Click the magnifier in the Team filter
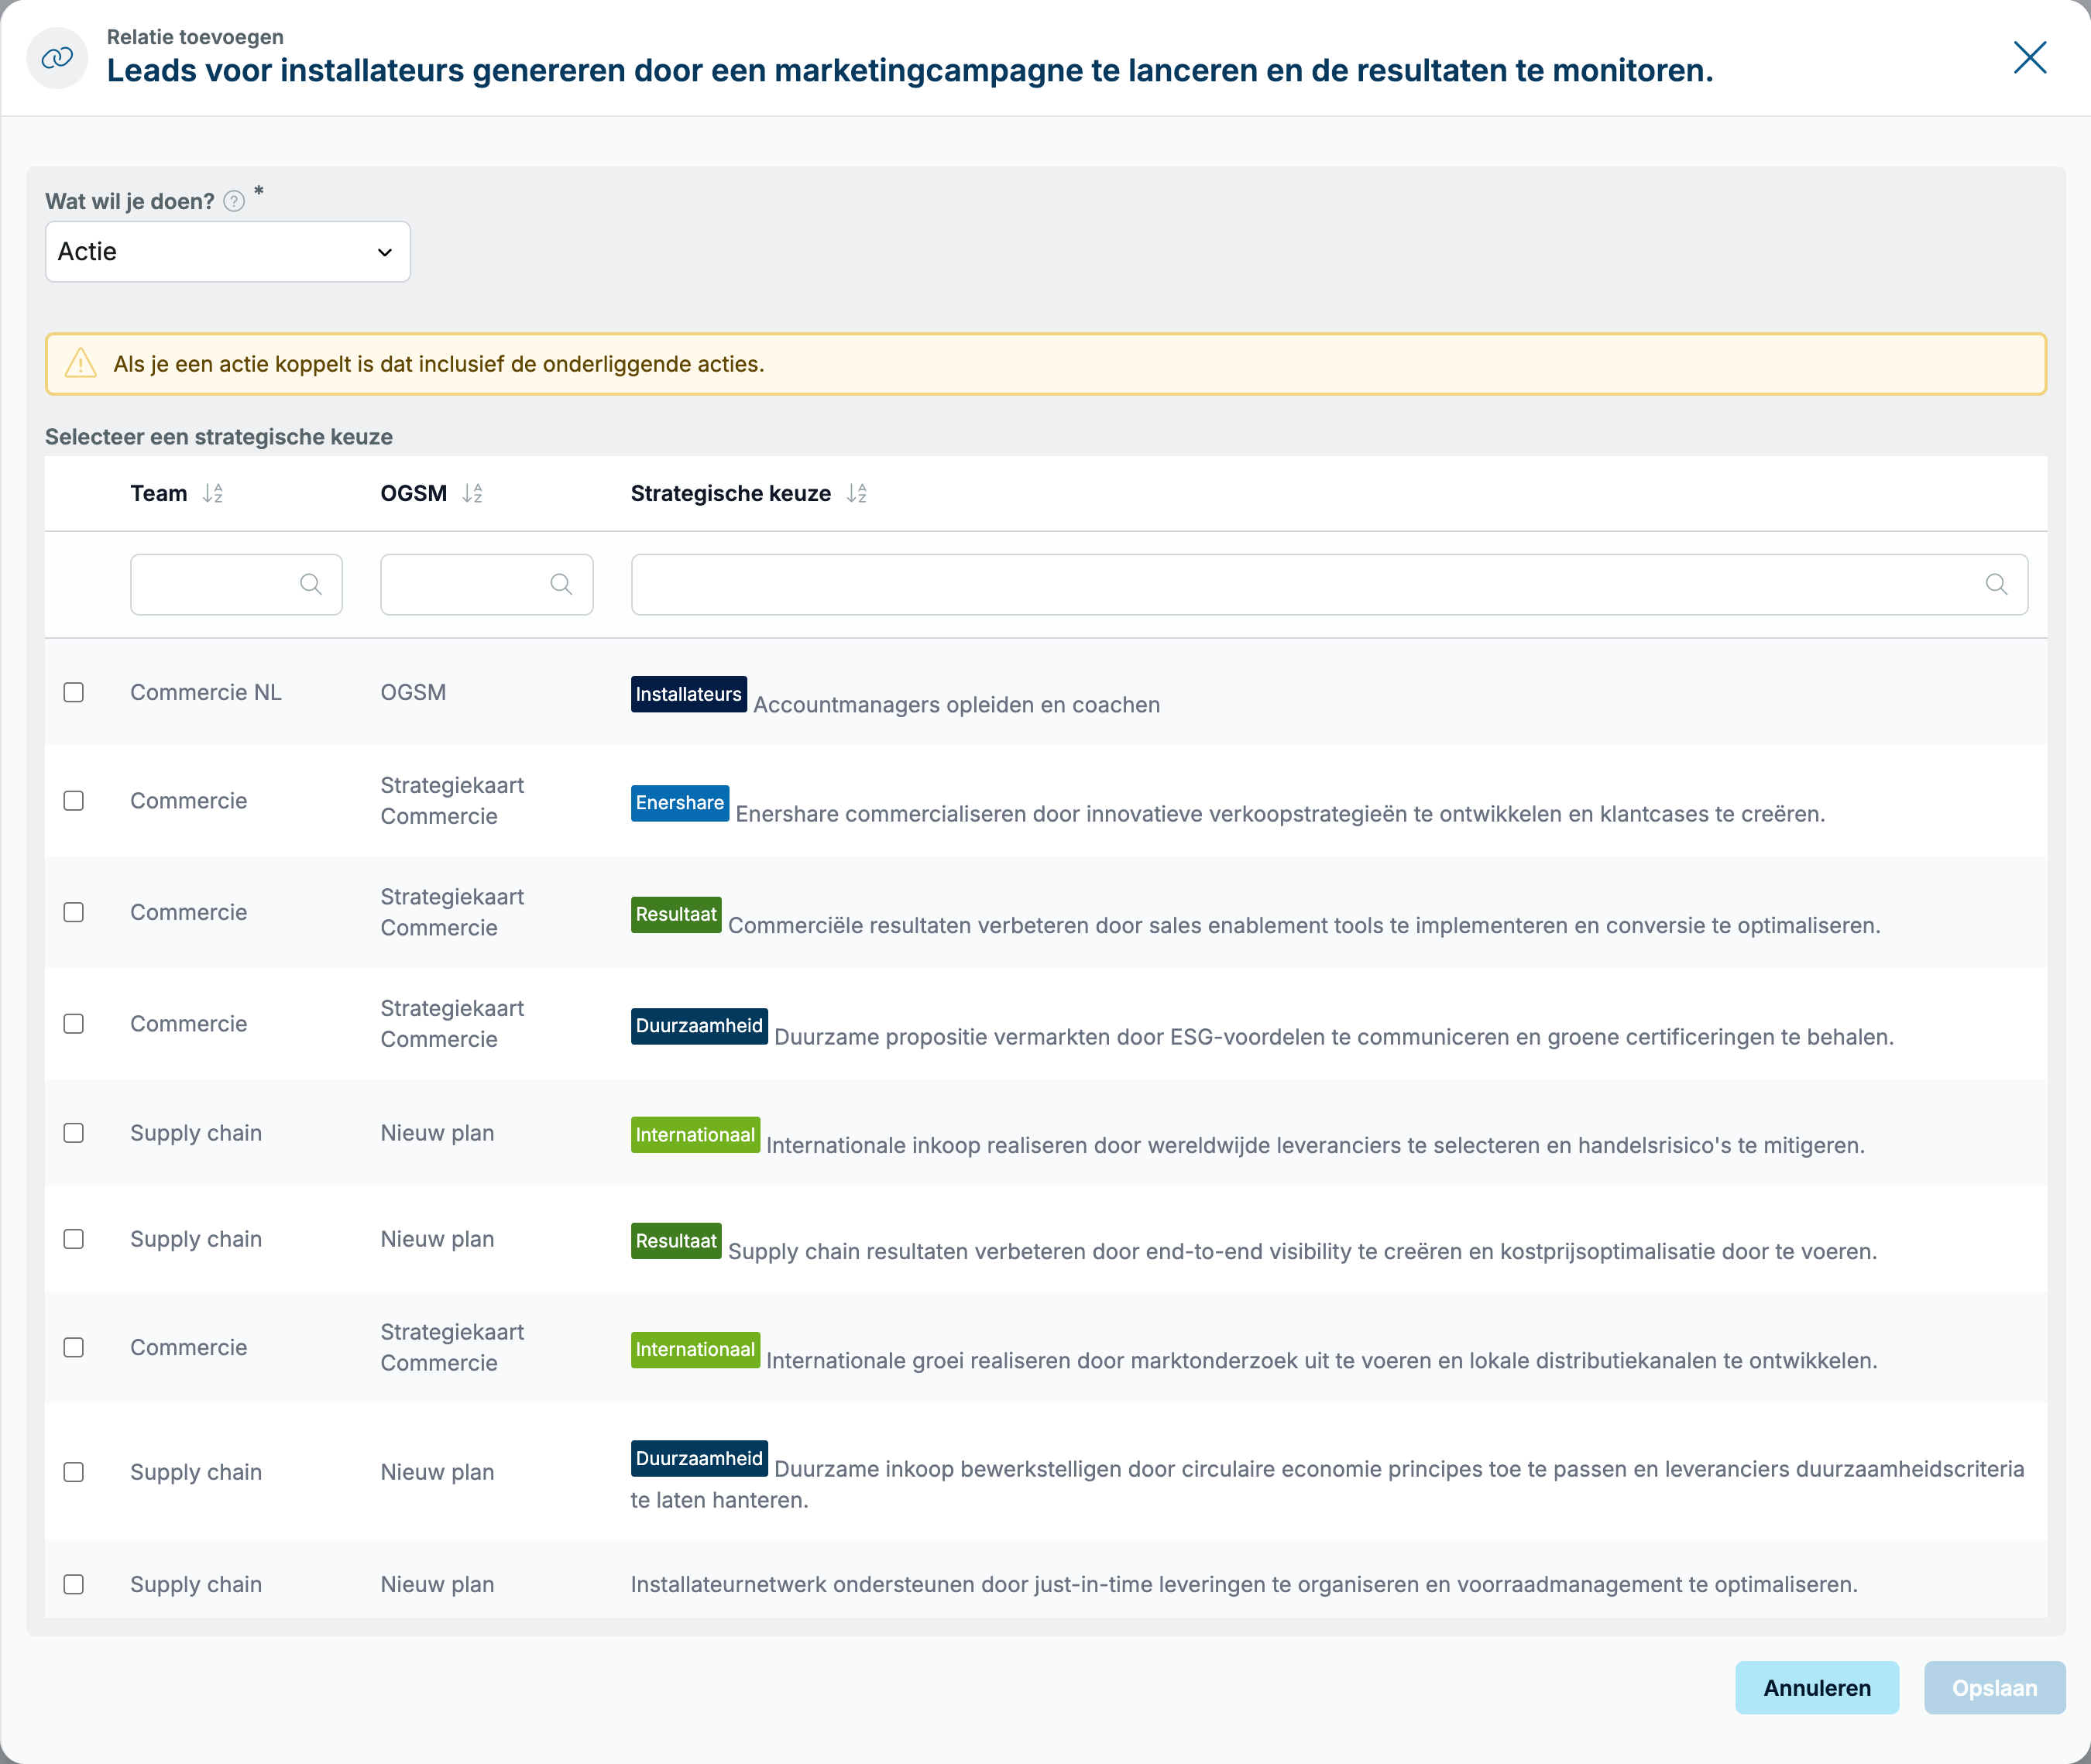Screen dimensions: 2091x1764 coord(311,584)
